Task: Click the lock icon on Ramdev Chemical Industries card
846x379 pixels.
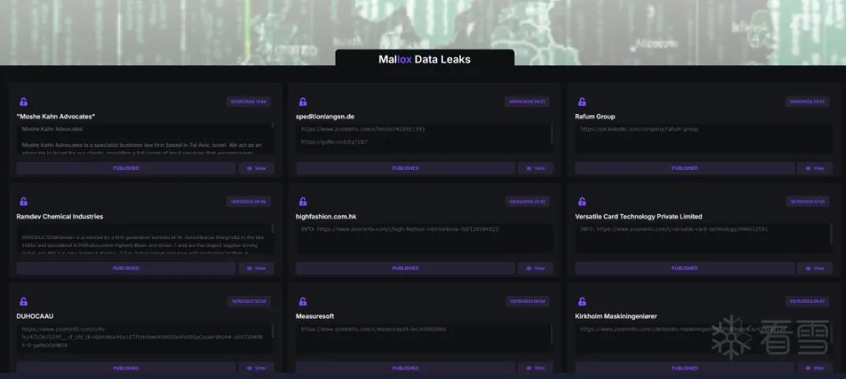Action: [x=24, y=201]
